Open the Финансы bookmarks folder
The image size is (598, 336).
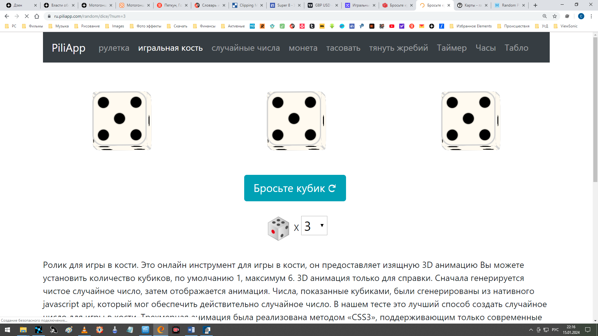204,26
